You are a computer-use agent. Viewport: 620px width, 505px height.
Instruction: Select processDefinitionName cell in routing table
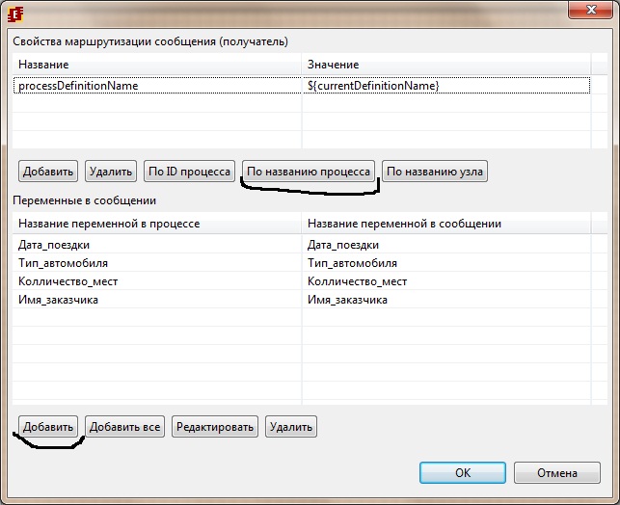click(157, 86)
